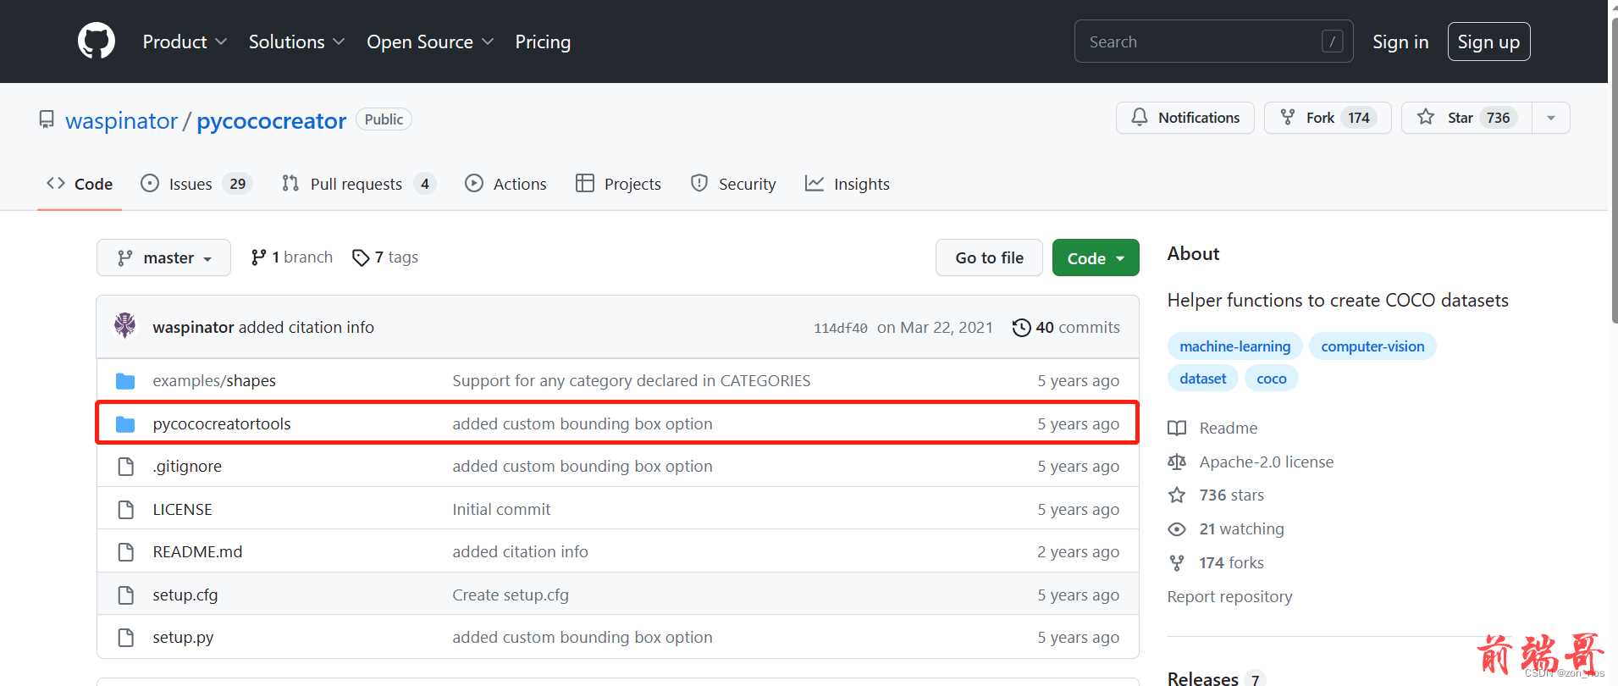Click the fork icon in Fork button
Image resolution: width=1618 pixels, height=686 pixels.
(x=1288, y=117)
